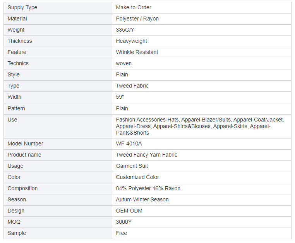The height and width of the screenshot is (243, 295).
Task: Select the Wrinkle Resistant feature text
Action: (x=137, y=52)
